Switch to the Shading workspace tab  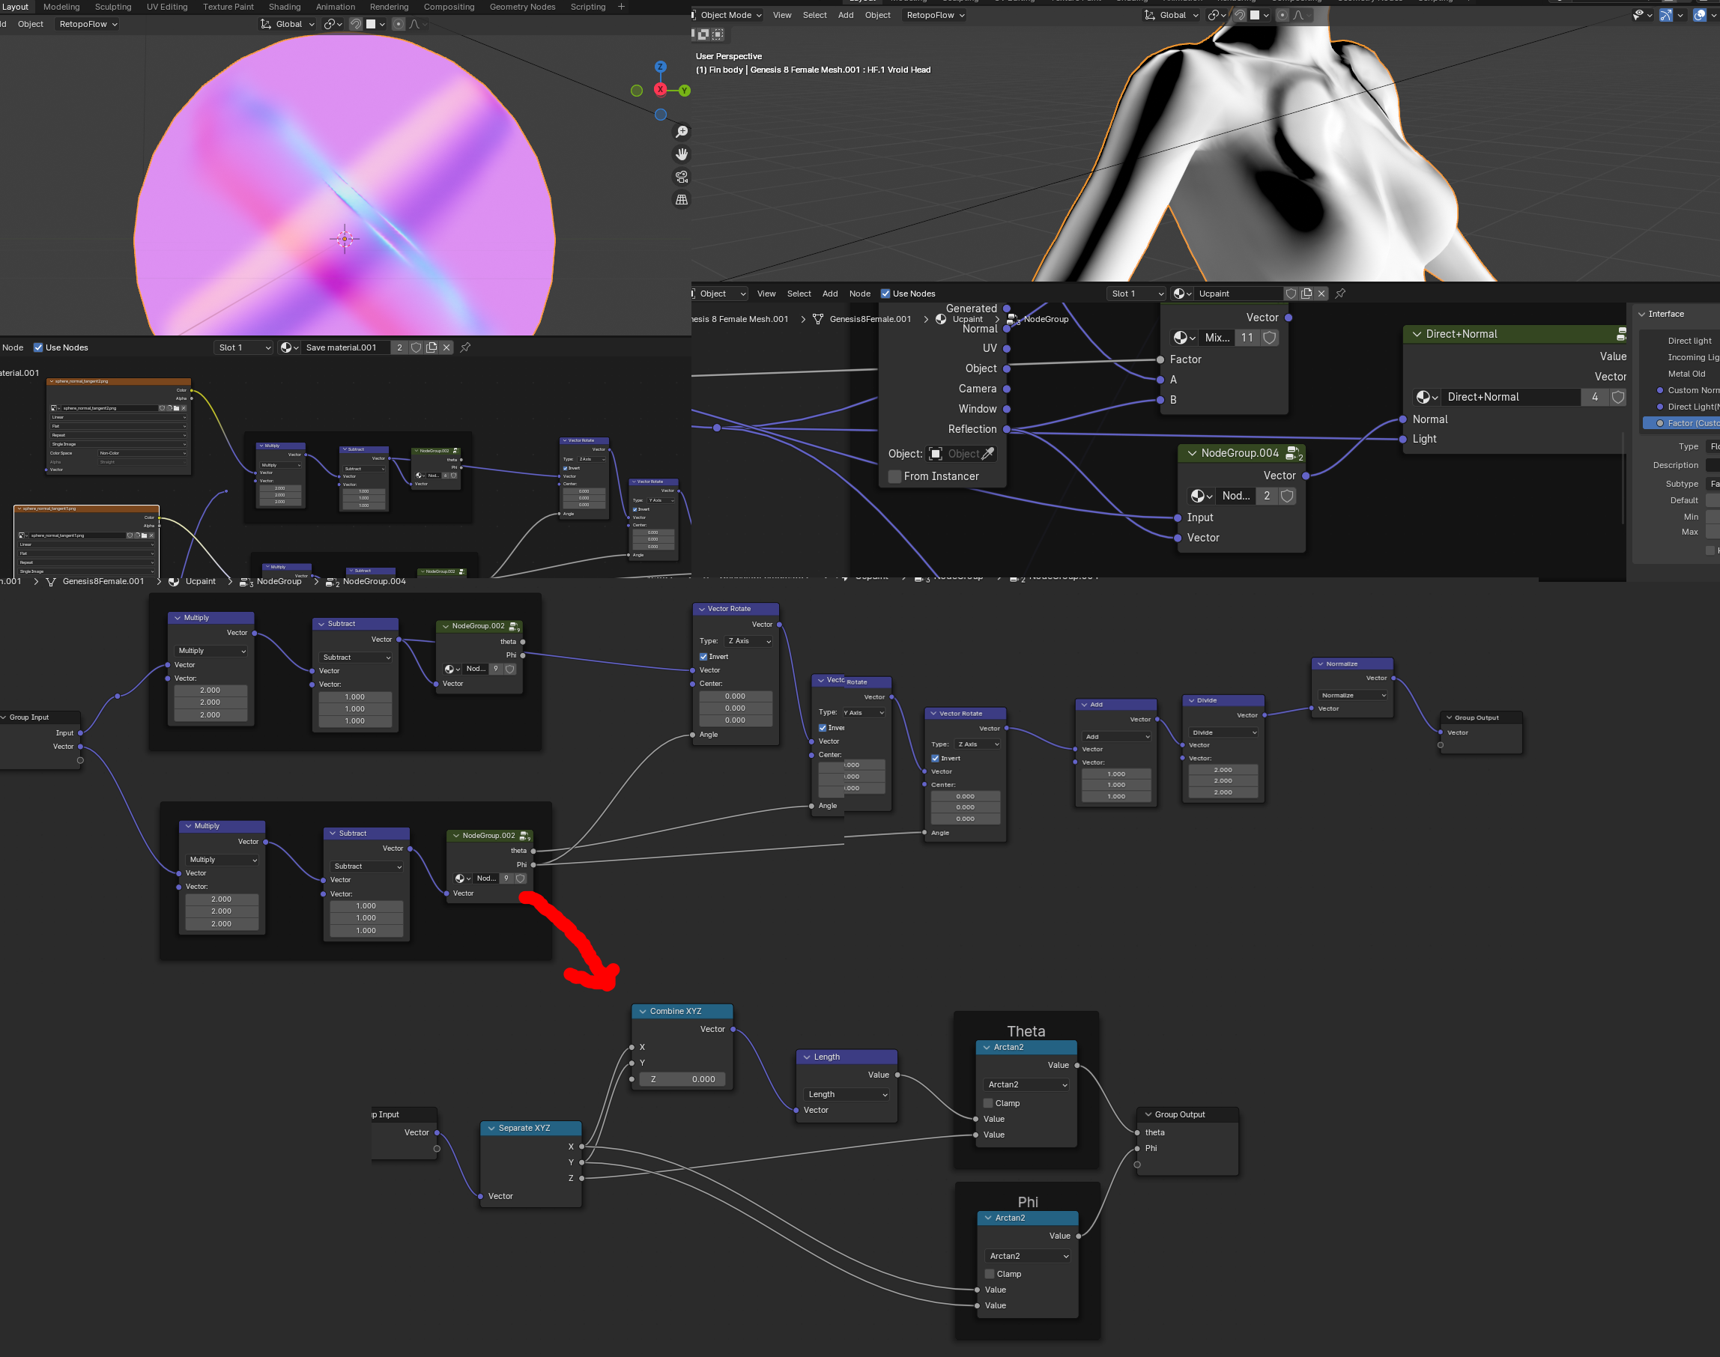coord(285,6)
